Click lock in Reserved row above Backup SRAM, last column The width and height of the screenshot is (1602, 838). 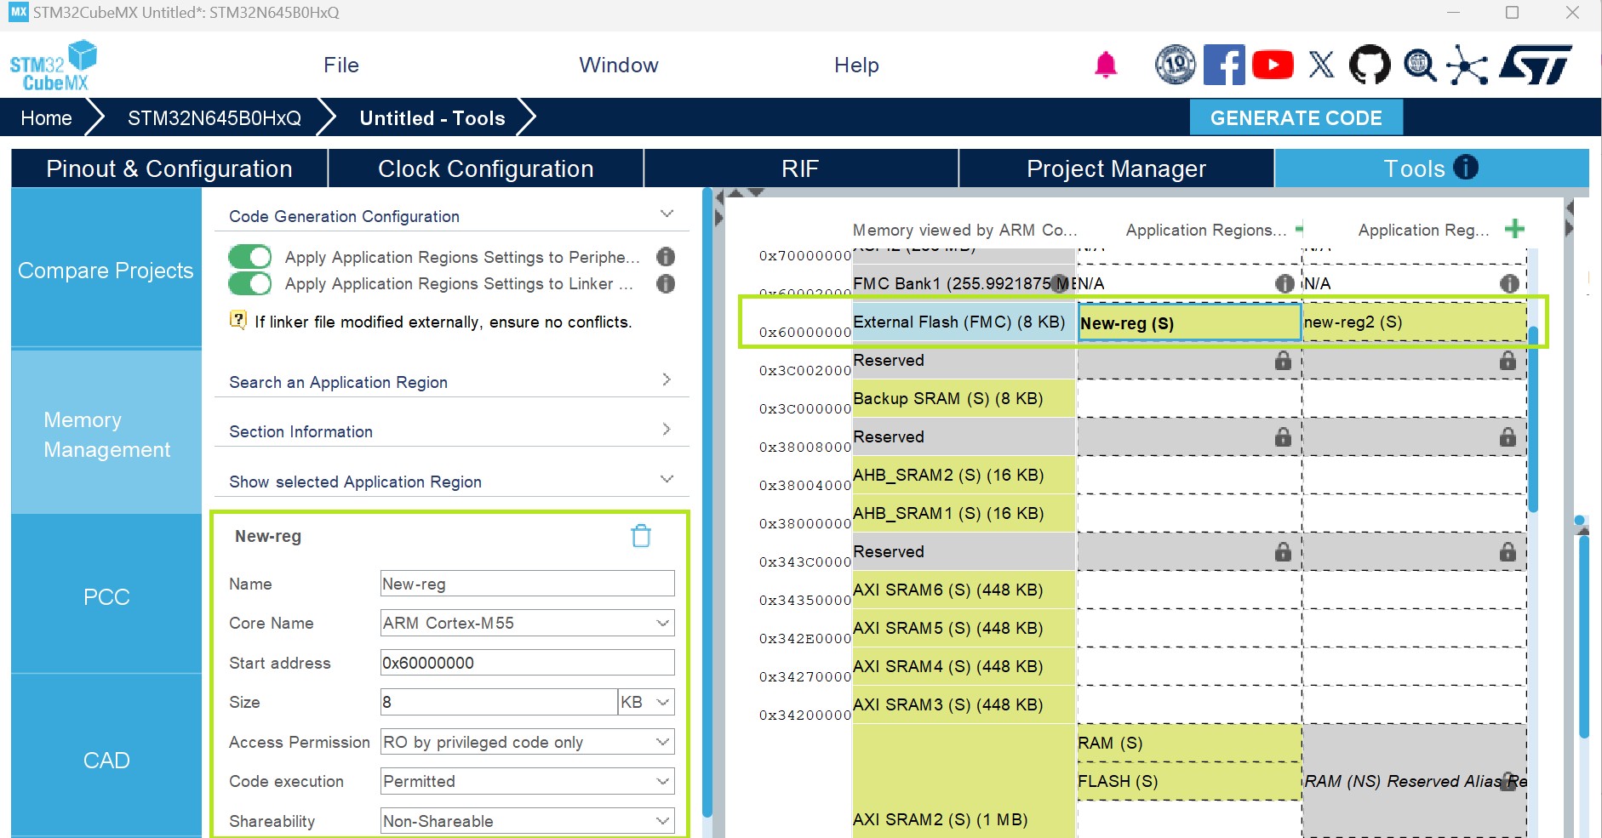click(1508, 361)
